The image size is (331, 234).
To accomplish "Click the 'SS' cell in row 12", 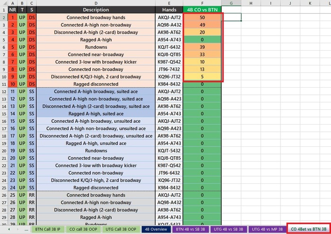I will click(32, 91).
